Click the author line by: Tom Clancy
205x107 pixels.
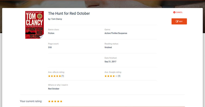click(x=55, y=19)
